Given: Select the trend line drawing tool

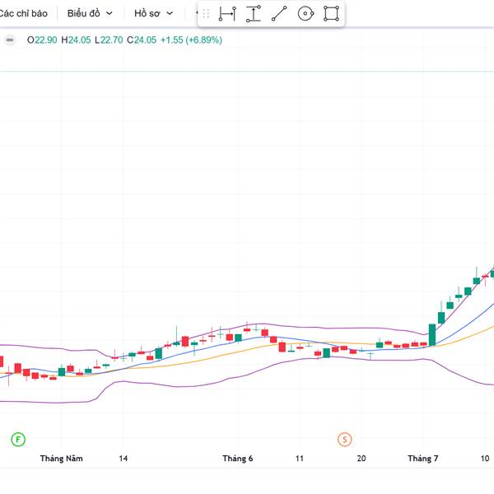Looking at the screenshot, I should click(x=279, y=14).
